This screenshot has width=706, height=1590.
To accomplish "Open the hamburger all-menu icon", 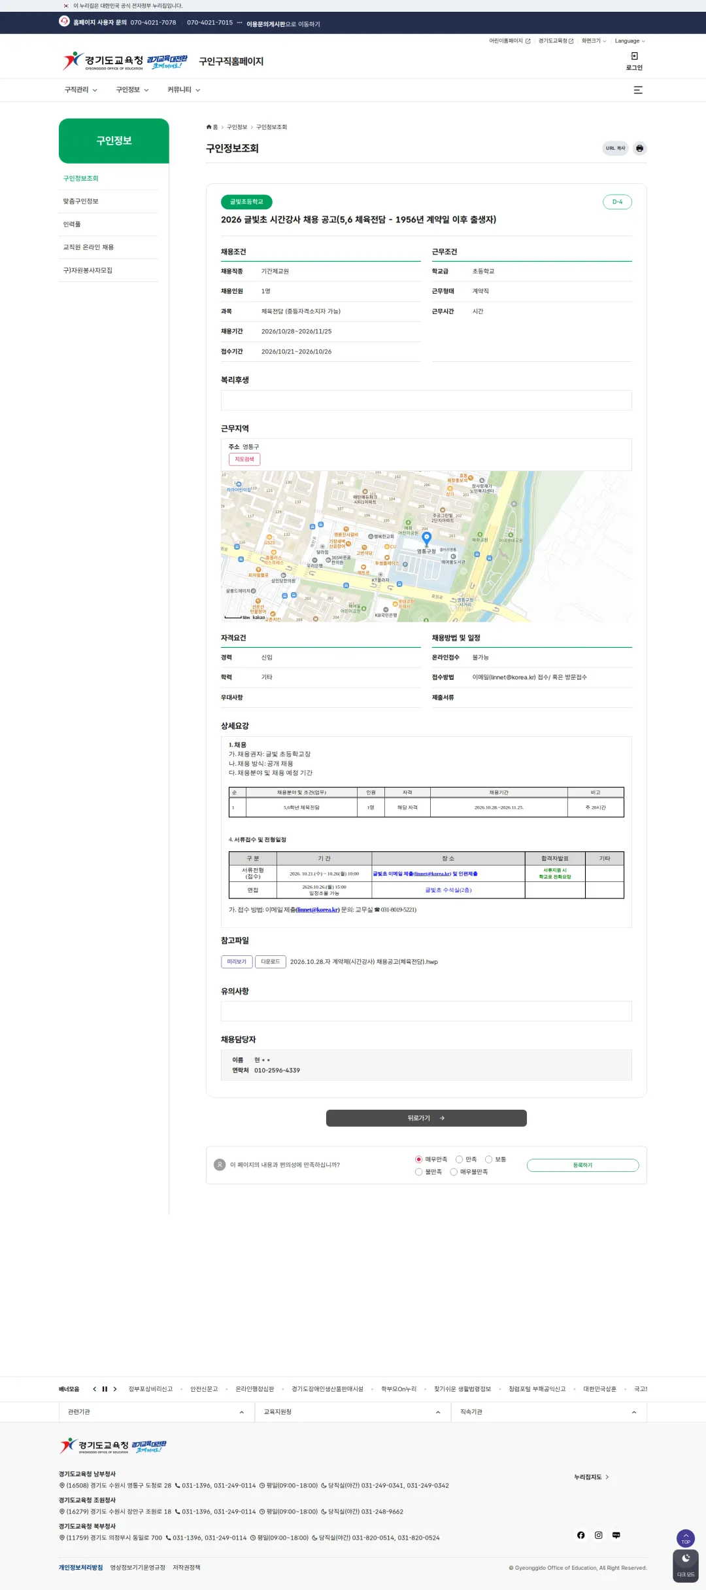I will pos(638,90).
